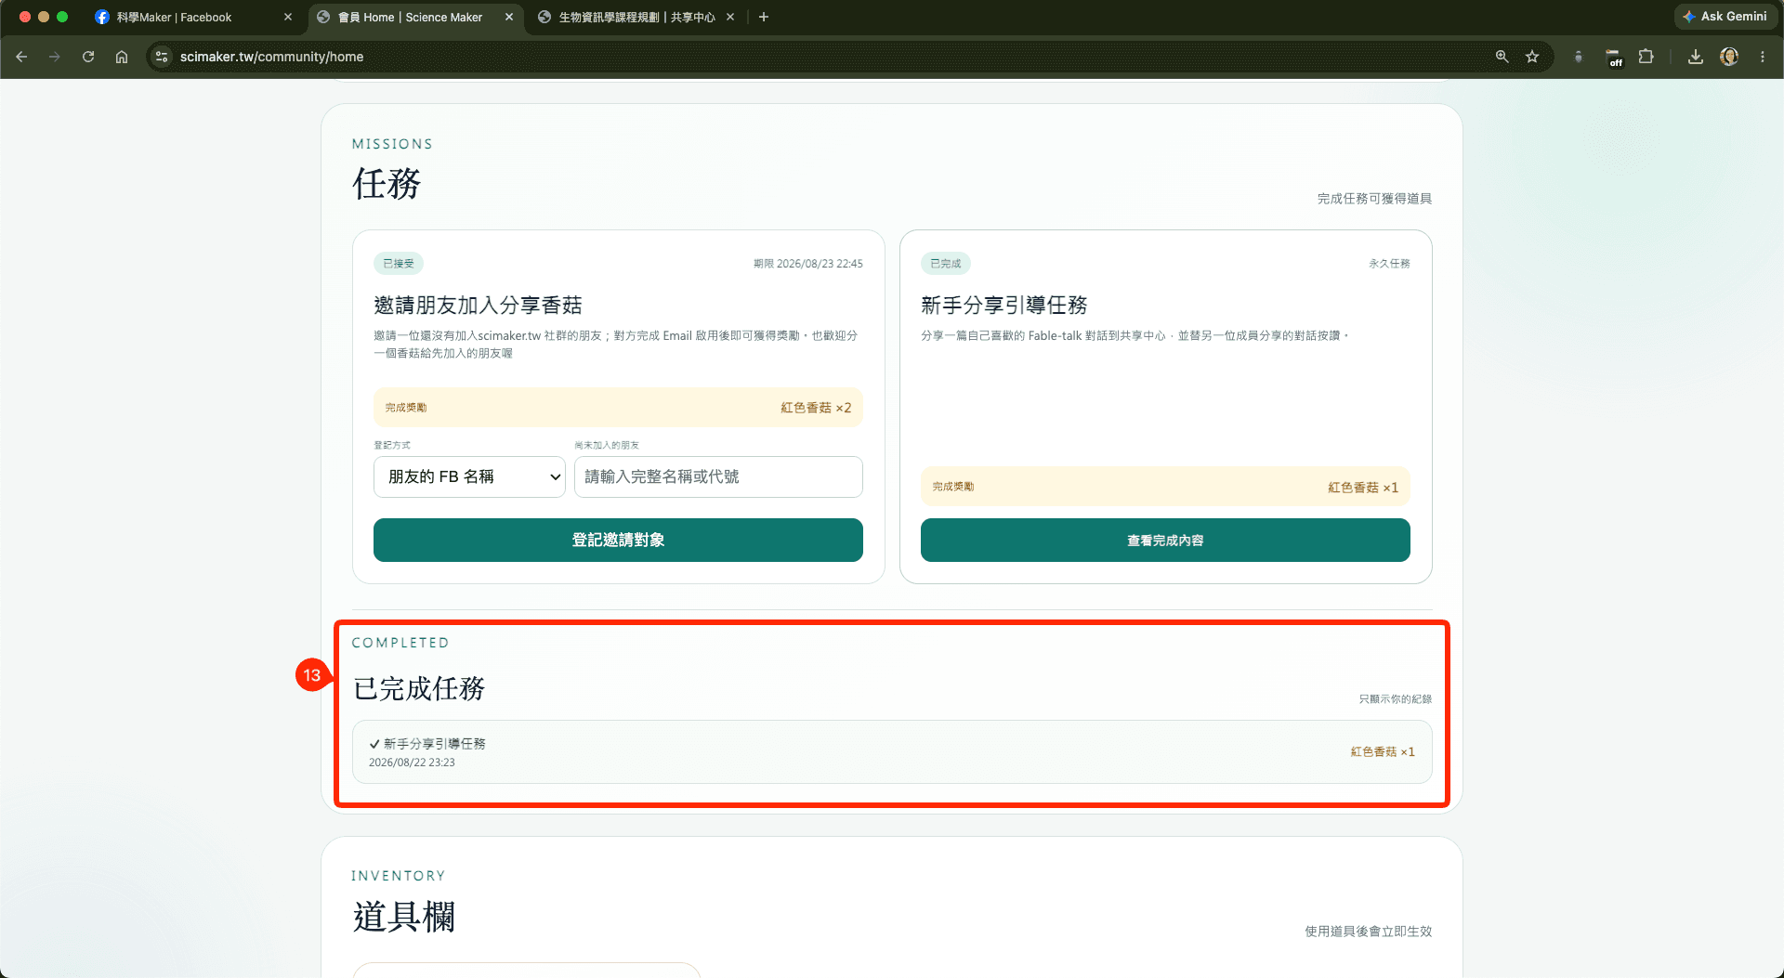Click the 紅色香菇 ×2 reward text

tap(816, 408)
